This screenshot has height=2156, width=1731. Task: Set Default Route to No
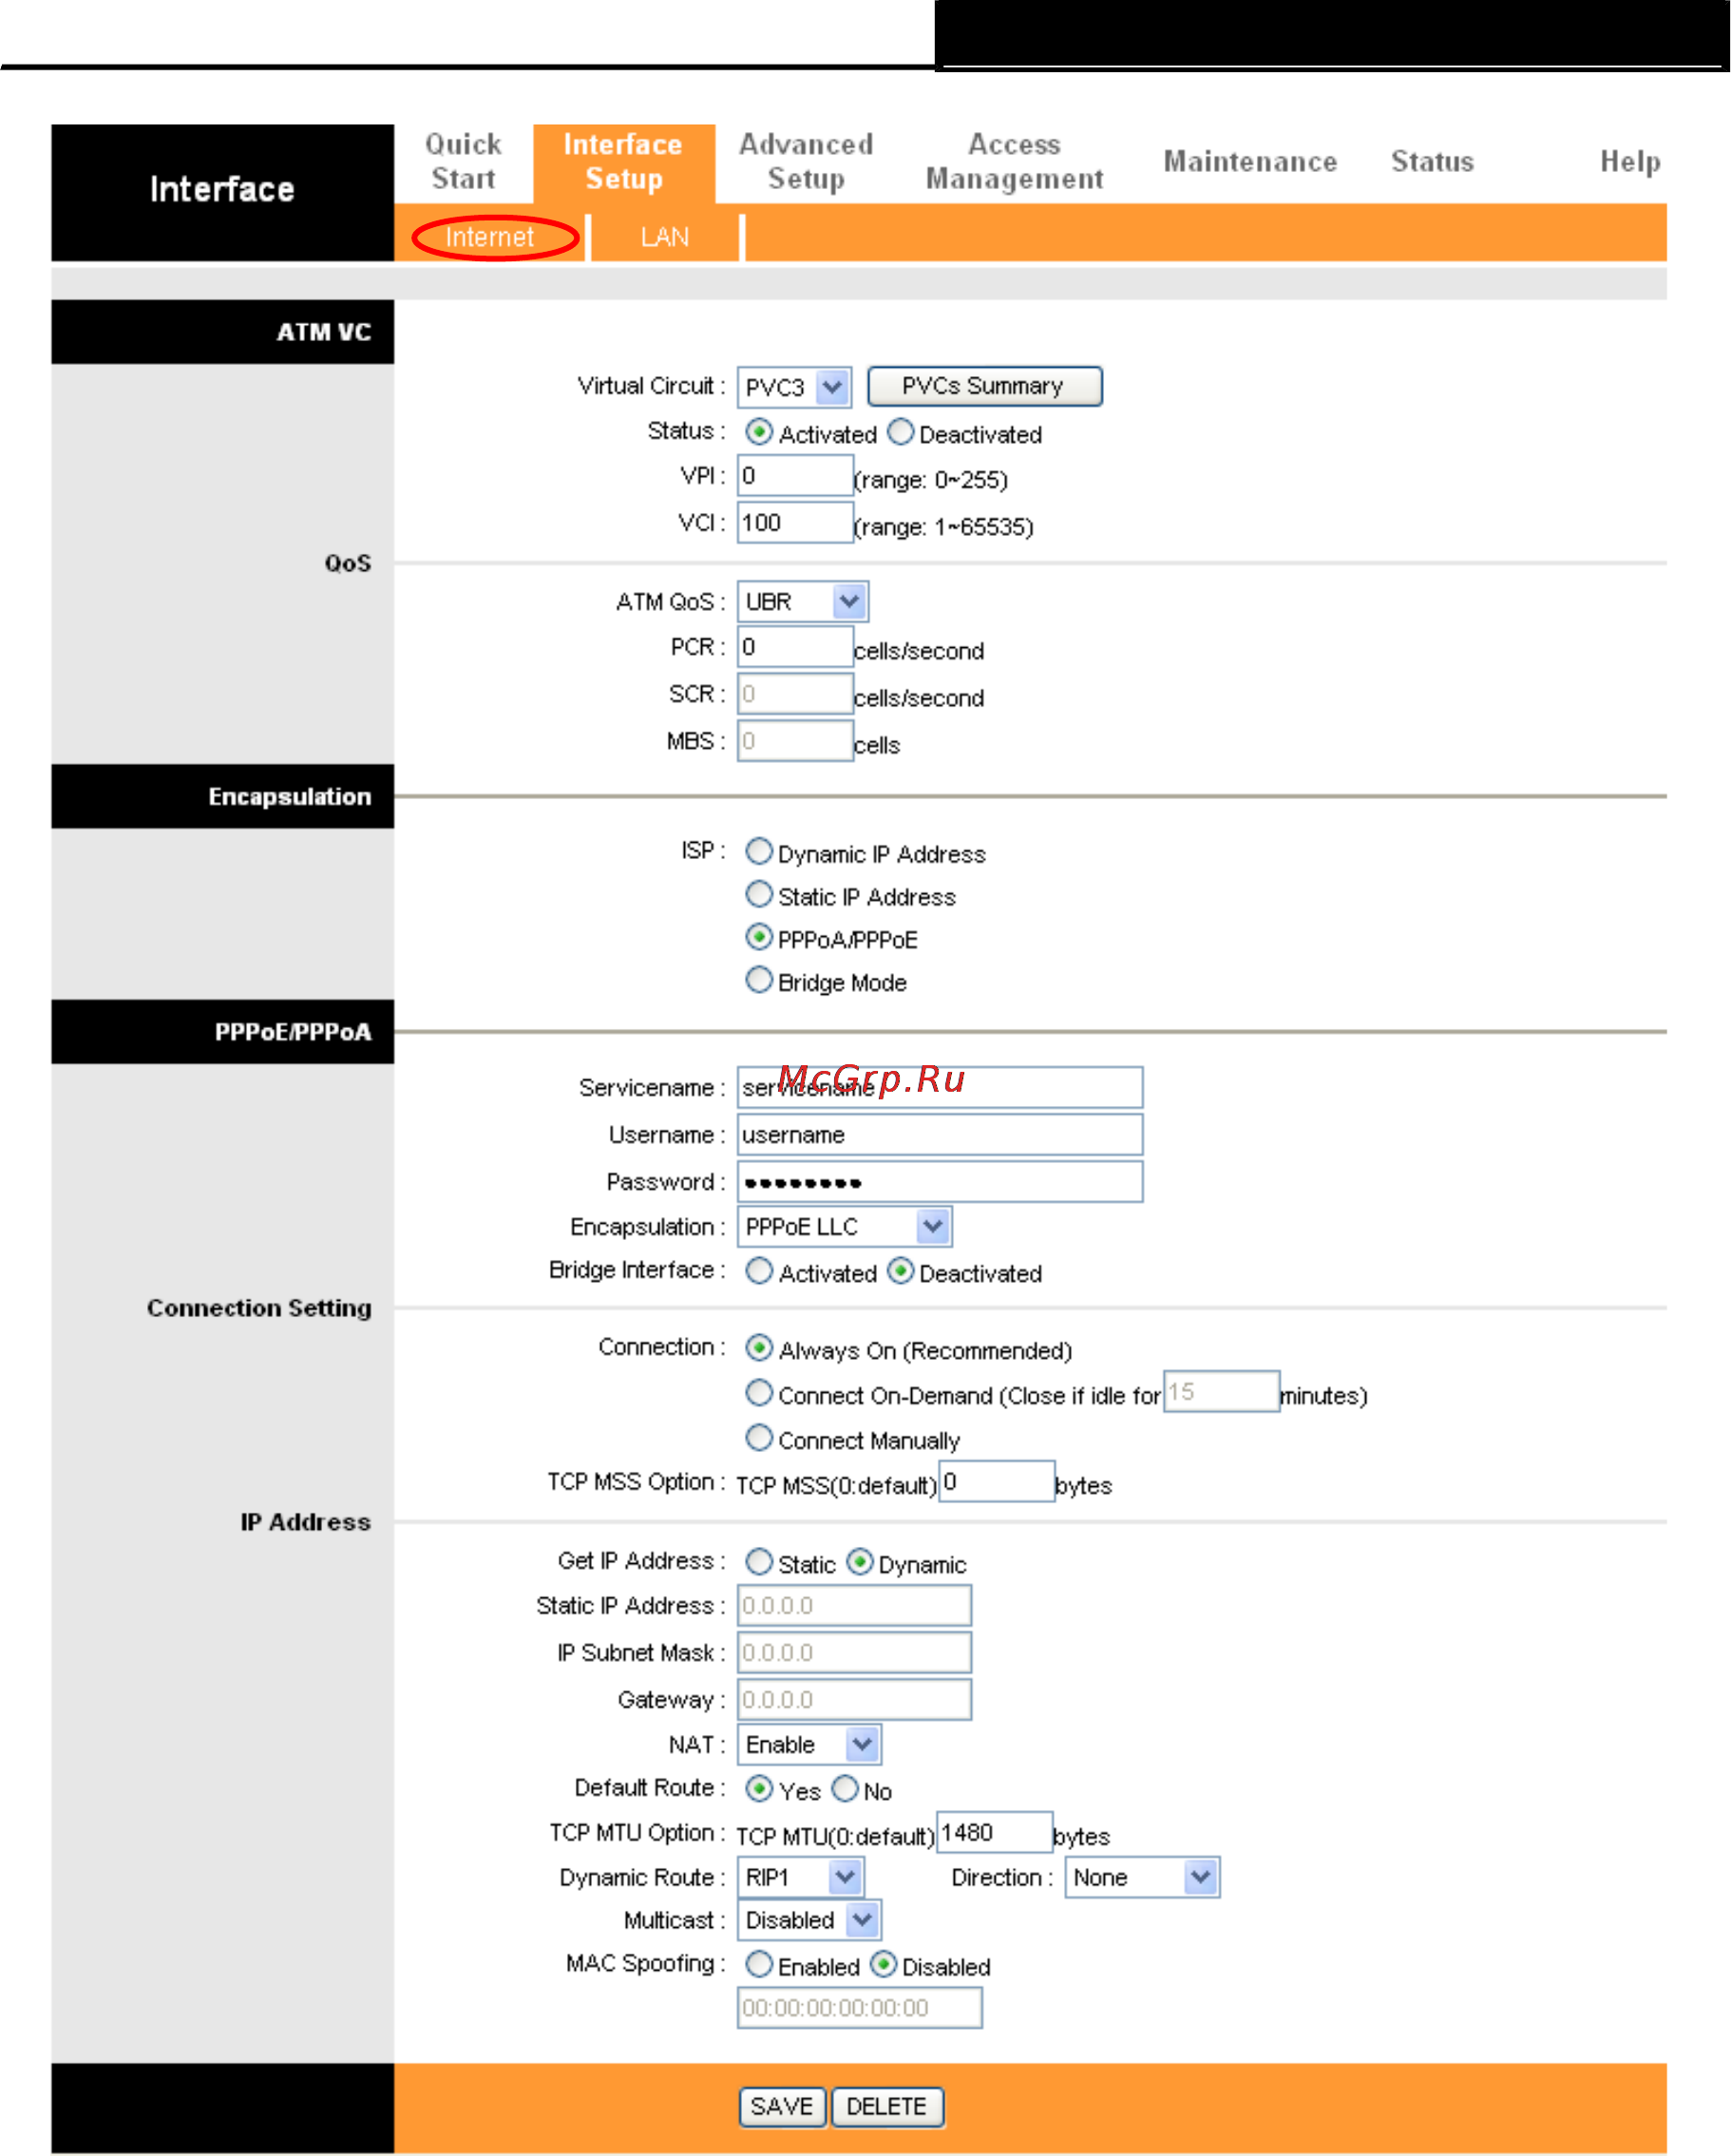point(845,1789)
